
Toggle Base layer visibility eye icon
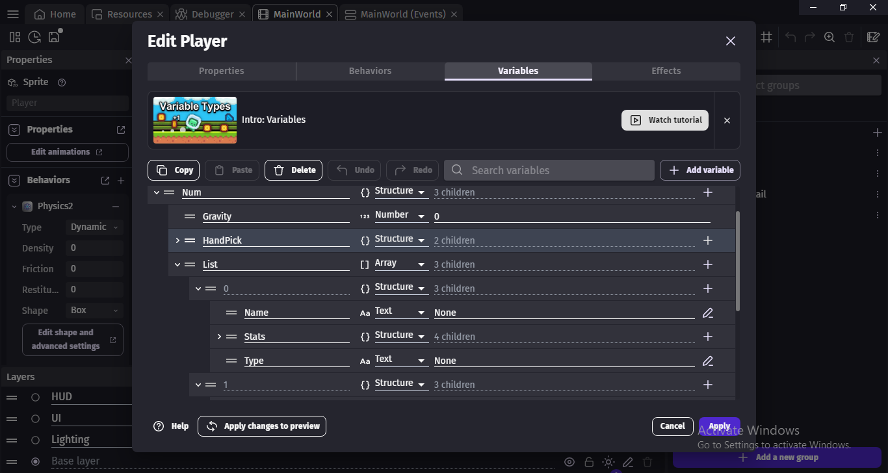(569, 462)
